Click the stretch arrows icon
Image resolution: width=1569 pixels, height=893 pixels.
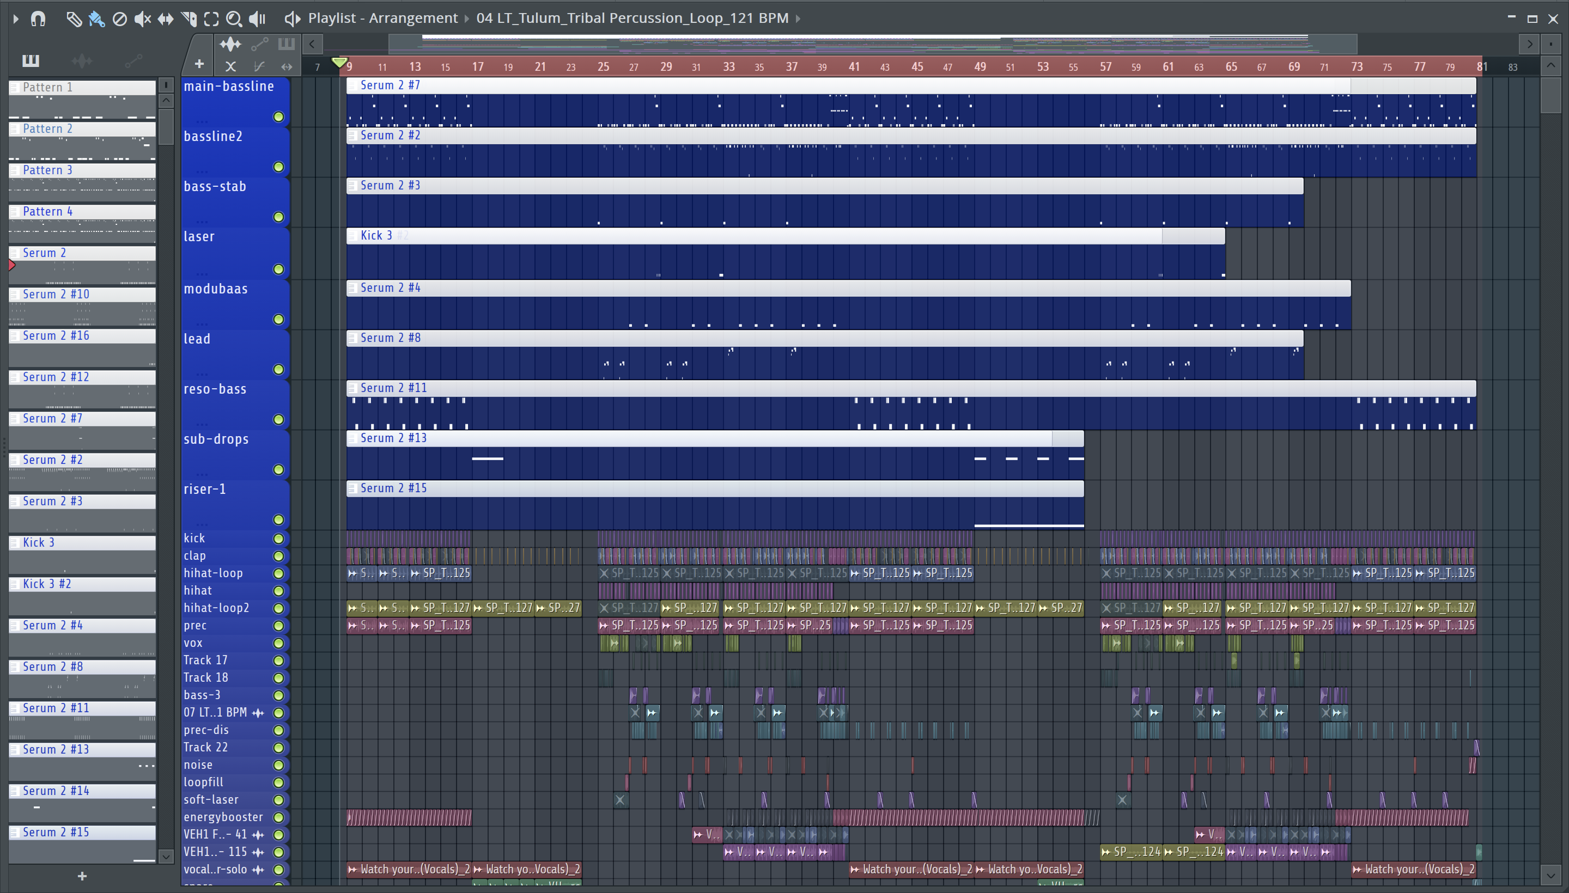287,66
